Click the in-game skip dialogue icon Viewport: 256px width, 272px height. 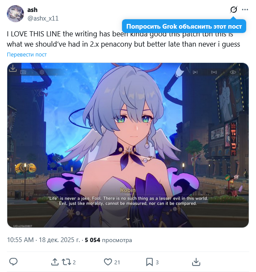point(195,72)
